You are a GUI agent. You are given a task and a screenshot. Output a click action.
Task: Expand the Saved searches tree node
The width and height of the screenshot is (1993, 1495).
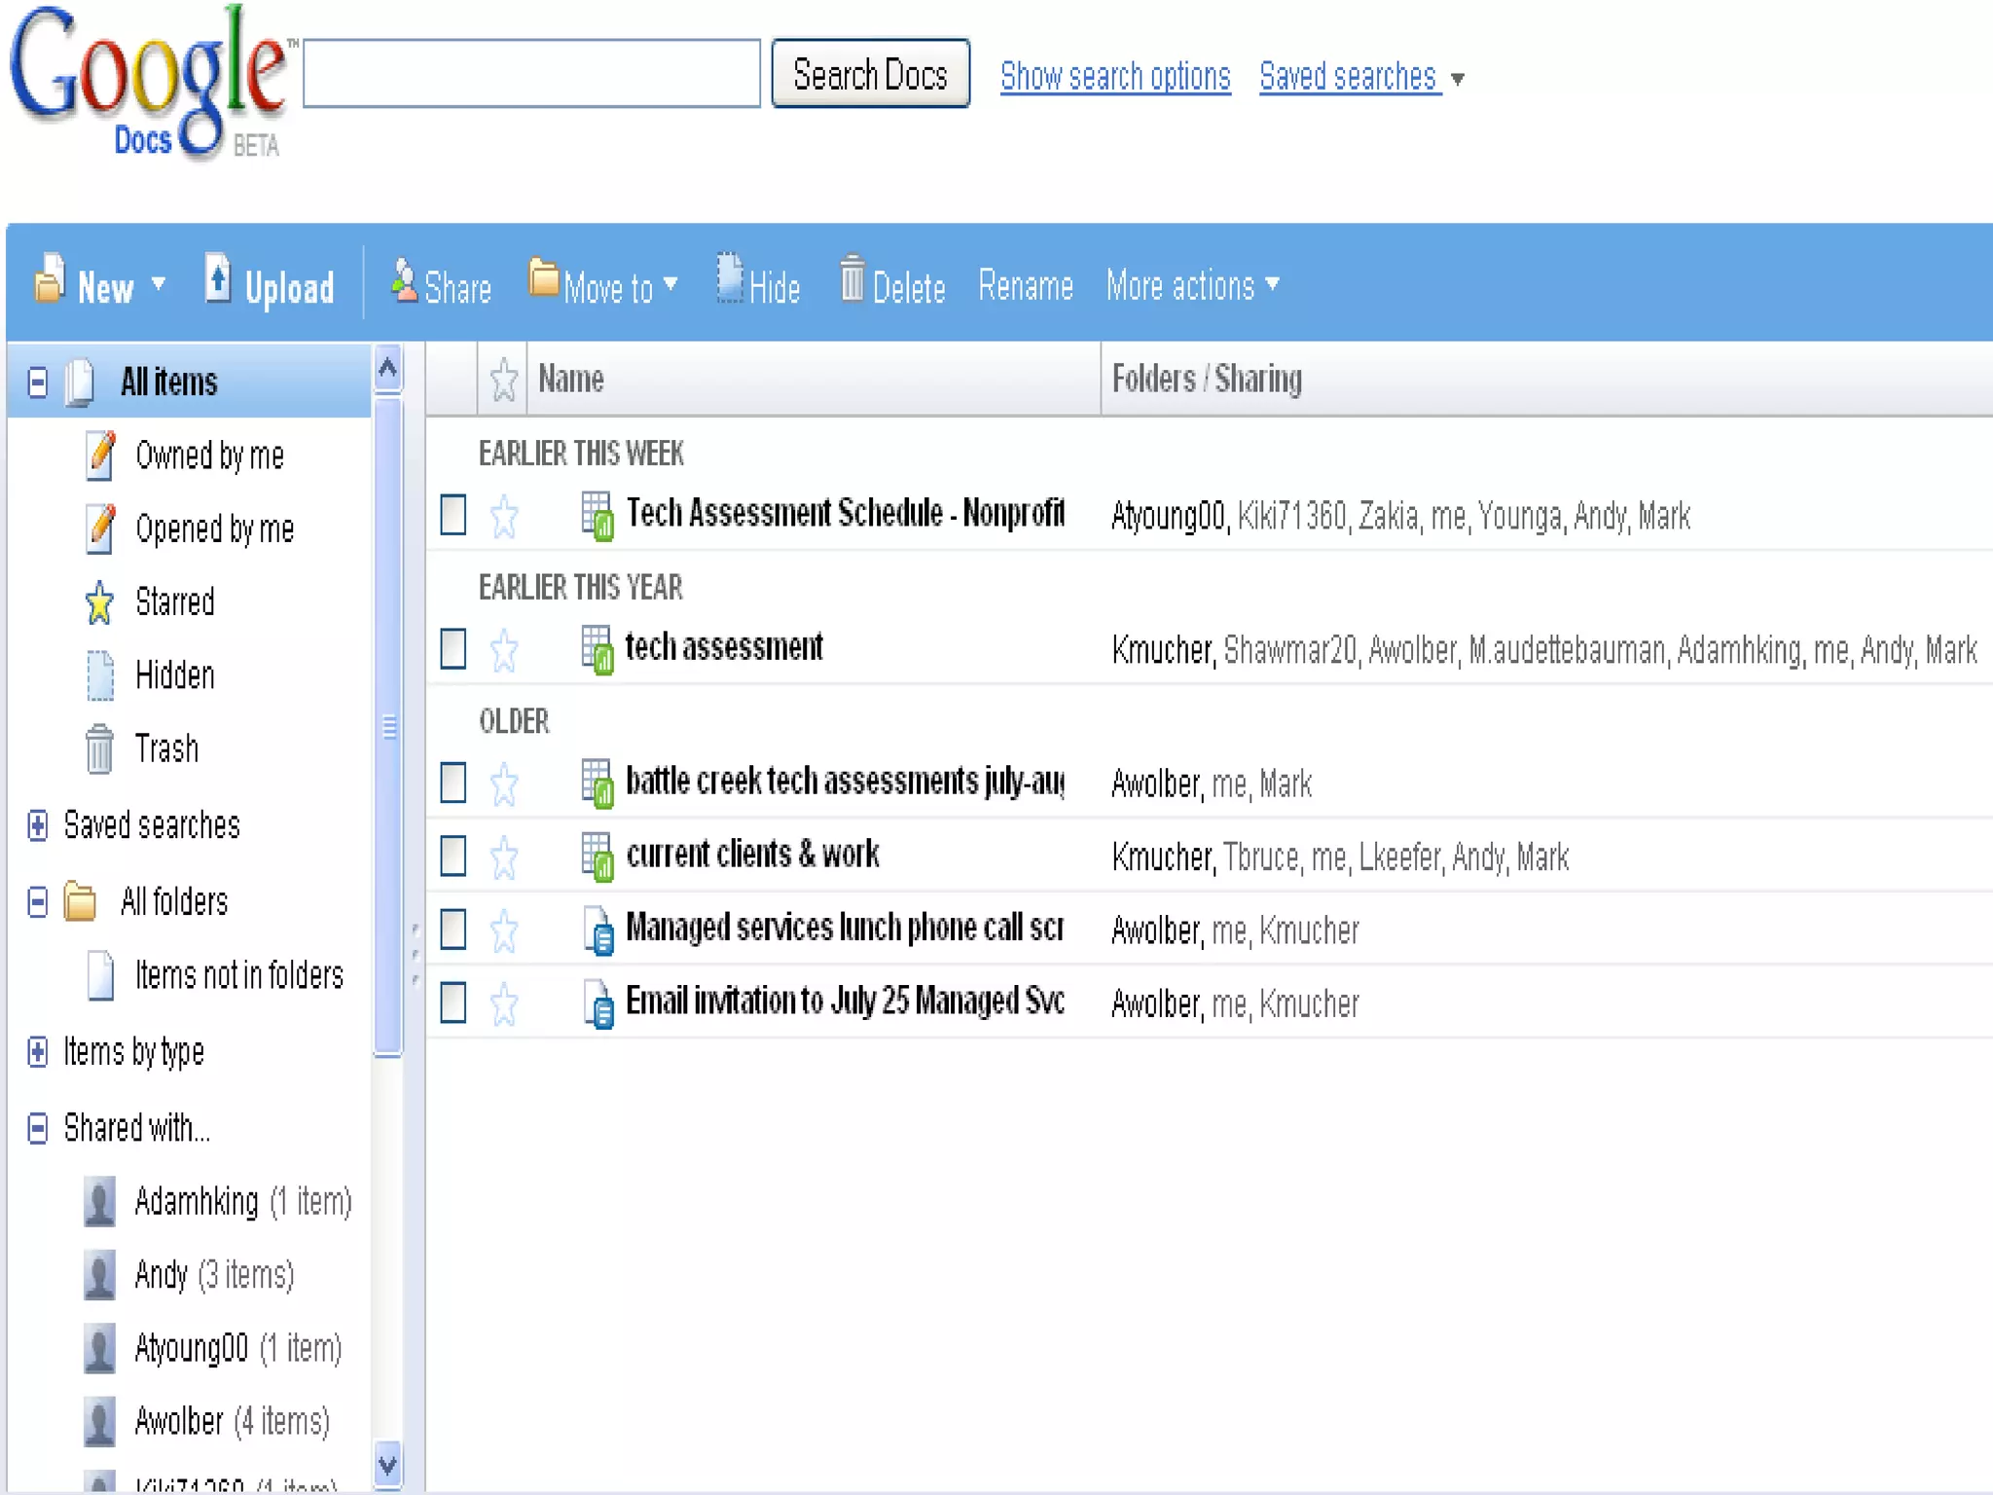click(x=38, y=825)
